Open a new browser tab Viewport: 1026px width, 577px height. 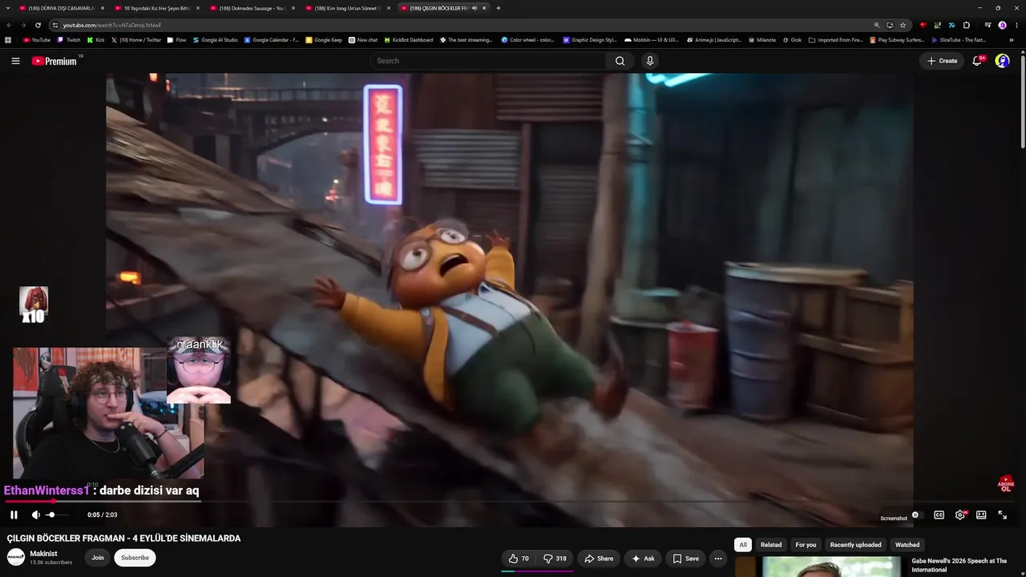(498, 8)
